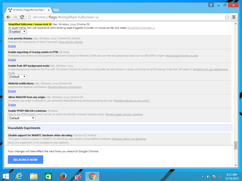The height and width of the screenshot is (181, 242).
Task: Reload the chrome flags page
Action: coord(22,17)
